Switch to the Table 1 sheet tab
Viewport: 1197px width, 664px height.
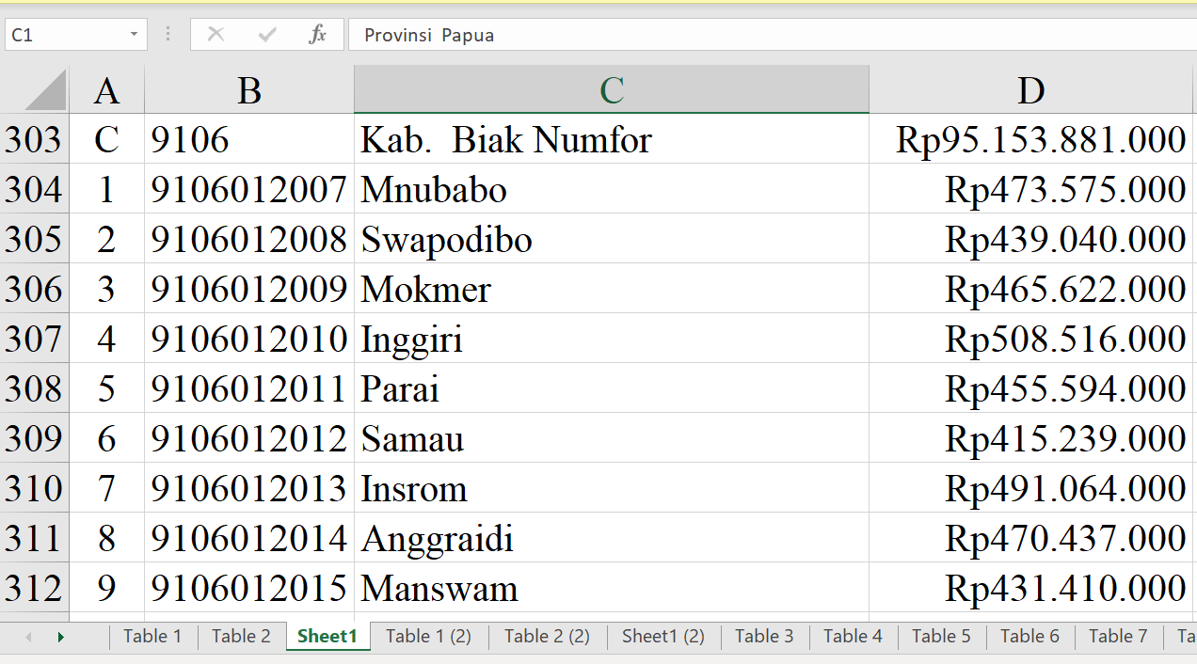[152, 637]
